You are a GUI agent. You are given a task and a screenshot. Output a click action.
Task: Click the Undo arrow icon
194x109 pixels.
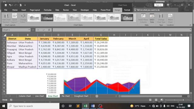point(10,5)
